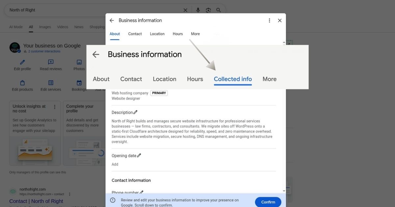Image resolution: width=395 pixels, height=207 pixels.
Task: Click Add under Opening date
Action: pyautogui.click(x=115, y=164)
